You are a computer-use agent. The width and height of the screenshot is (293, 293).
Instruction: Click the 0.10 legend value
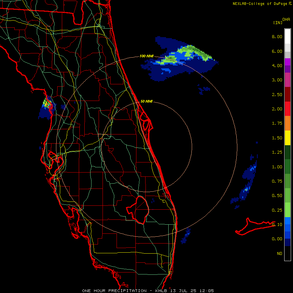coord(277,225)
